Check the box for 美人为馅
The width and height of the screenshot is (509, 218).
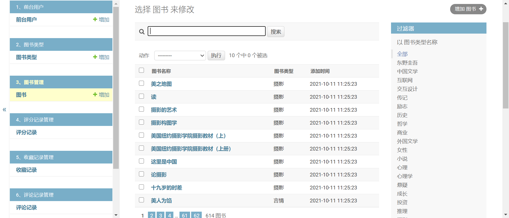[142, 200]
